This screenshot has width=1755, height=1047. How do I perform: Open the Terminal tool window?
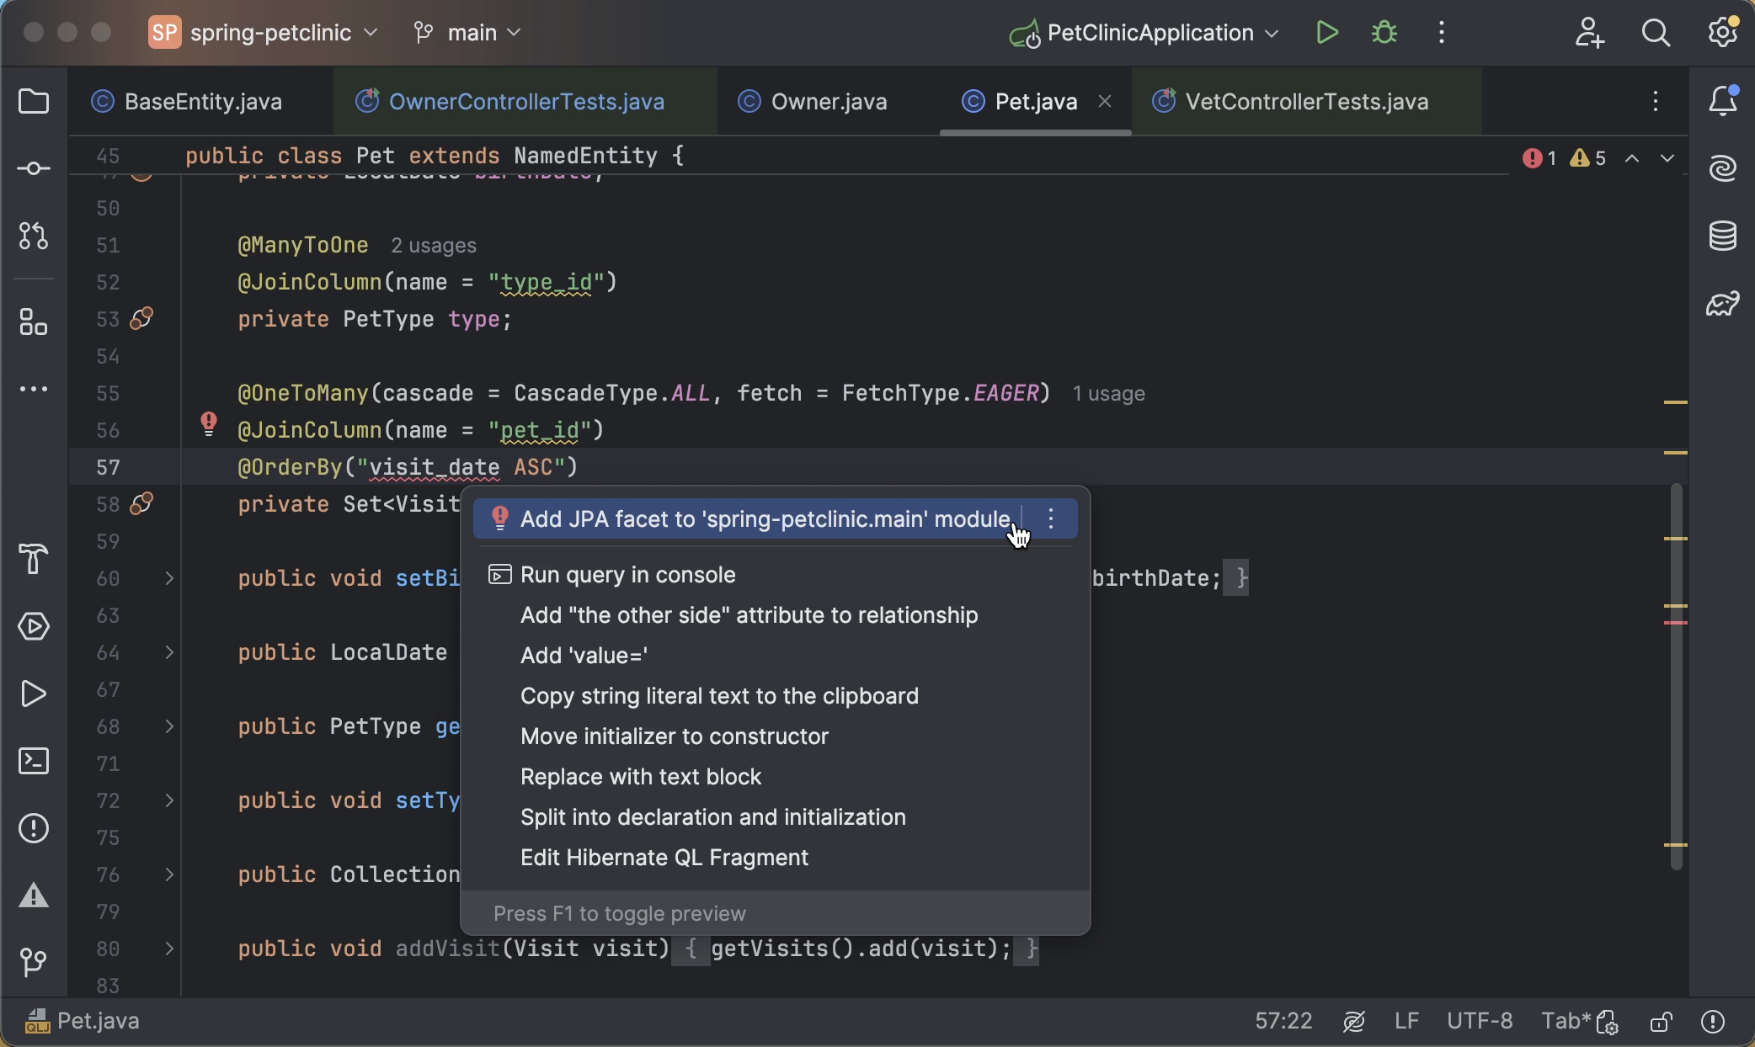(x=34, y=761)
